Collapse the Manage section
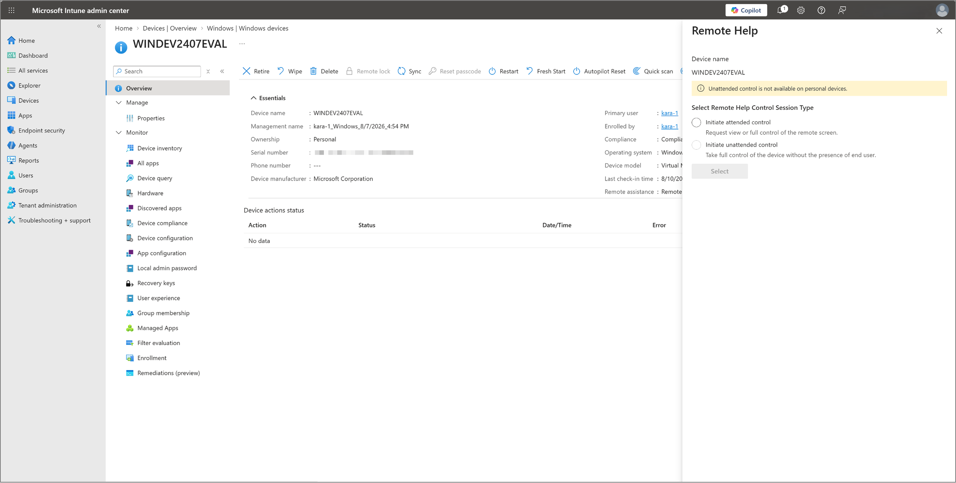 point(119,103)
